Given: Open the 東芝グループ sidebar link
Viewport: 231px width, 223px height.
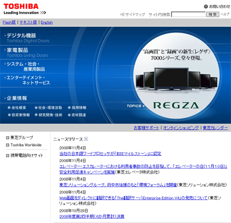Looking at the screenshot, I should coord(21,138).
